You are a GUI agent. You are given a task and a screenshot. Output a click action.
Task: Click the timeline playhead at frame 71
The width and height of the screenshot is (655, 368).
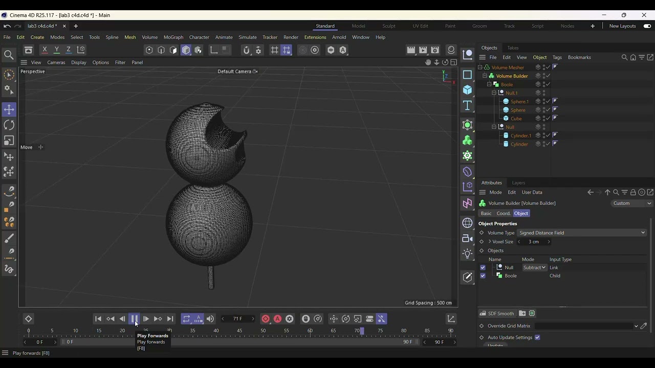pyautogui.click(x=362, y=331)
